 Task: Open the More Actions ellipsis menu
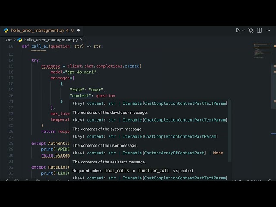tap(268, 31)
